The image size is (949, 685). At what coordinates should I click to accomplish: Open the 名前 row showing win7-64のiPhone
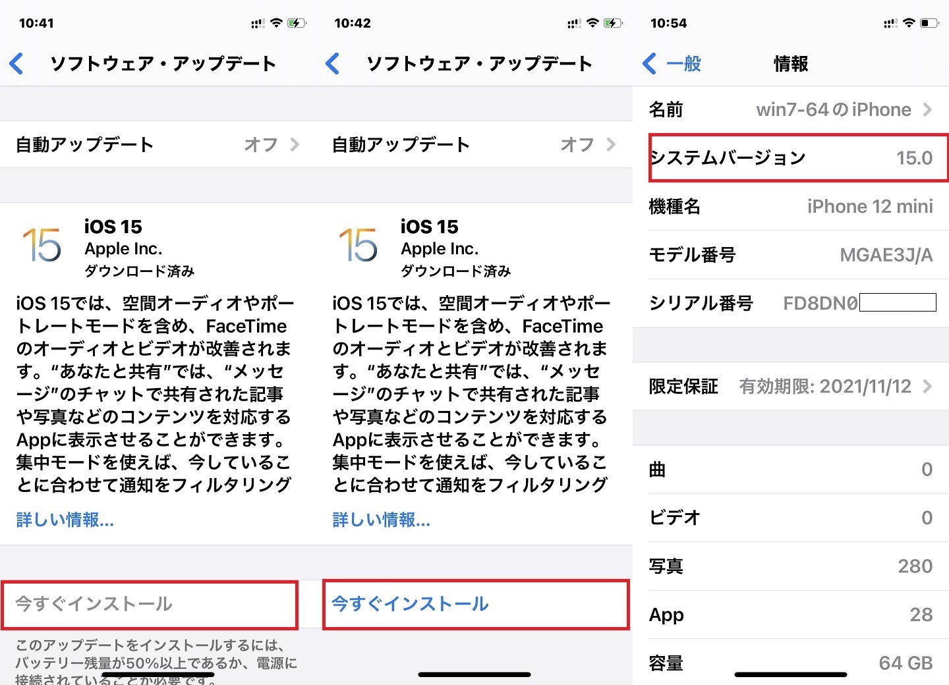(790, 109)
